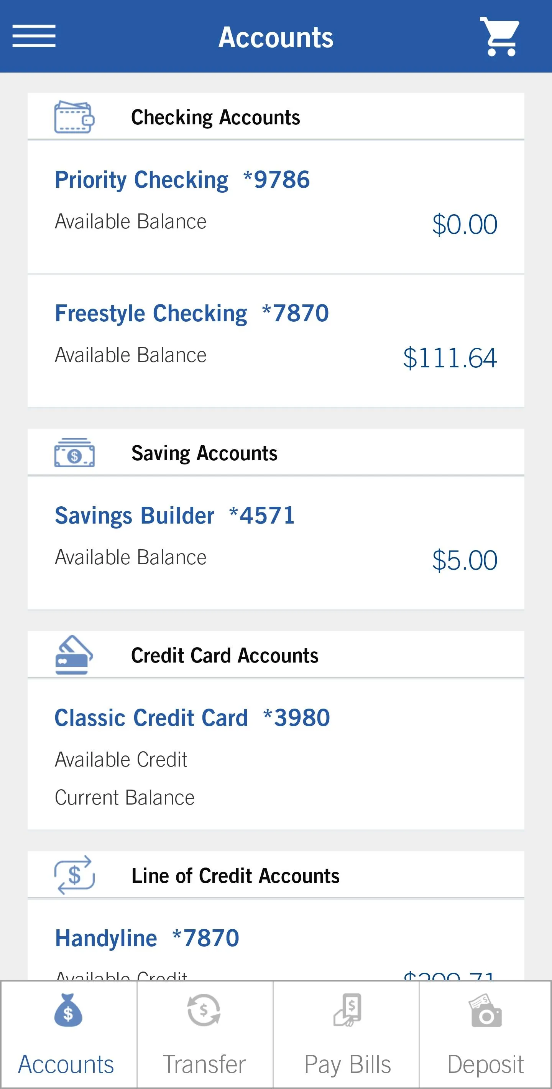Open the shopping cart icon
552x1089 pixels.
(x=500, y=36)
